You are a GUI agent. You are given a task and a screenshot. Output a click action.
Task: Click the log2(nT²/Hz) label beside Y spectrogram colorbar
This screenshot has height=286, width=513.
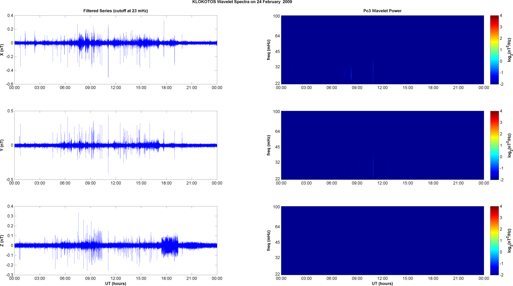click(x=510, y=145)
